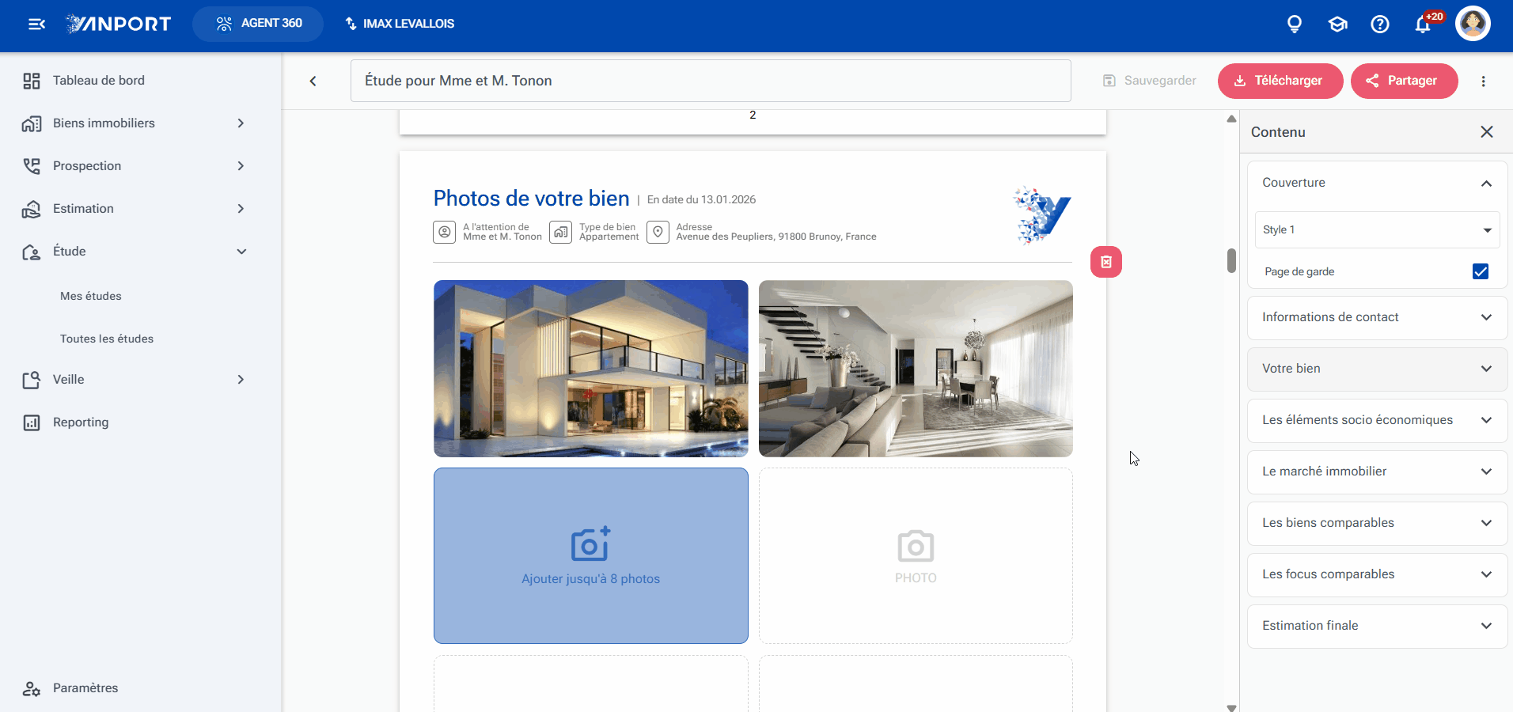The image size is (1513, 712).
Task: Select the living room interior photo
Action: (916, 369)
